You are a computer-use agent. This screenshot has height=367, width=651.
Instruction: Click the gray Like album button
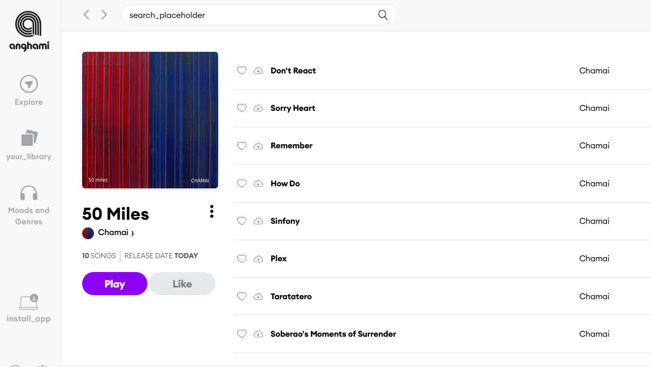click(x=182, y=284)
